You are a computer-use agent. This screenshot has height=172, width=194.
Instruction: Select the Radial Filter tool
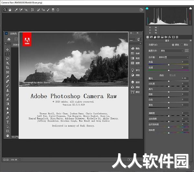point(58,10)
